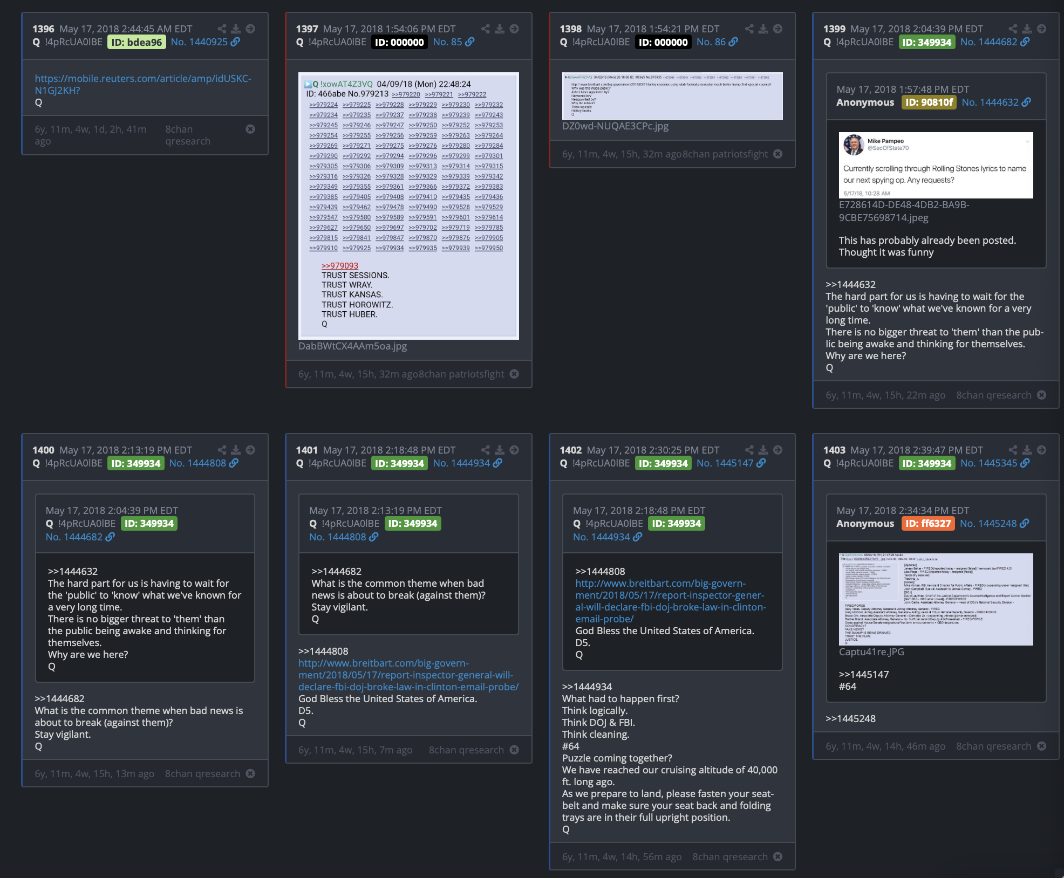This screenshot has width=1064, height=878.
Task: Open DZ0wd-NUQAE3CPc.jpg image thumbnail
Action: tap(672, 96)
